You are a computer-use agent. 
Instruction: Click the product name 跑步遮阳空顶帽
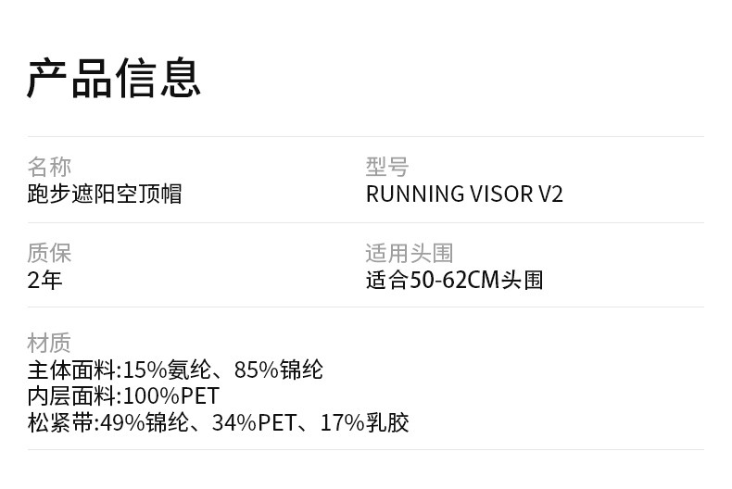tap(104, 194)
